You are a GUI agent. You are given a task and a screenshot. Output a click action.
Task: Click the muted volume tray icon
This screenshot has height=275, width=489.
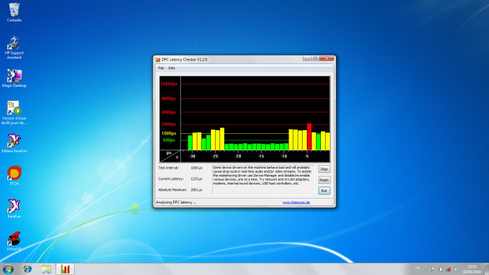pyautogui.click(x=455, y=269)
